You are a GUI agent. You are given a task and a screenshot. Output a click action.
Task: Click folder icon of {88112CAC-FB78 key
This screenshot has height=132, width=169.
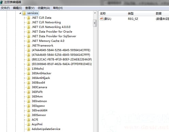click(x=29, y=60)
